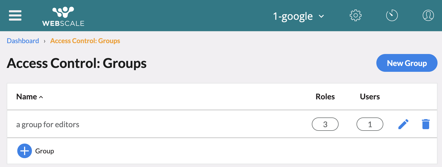Edit the 'a group for editors' group with the pencil
This screenshot has width=442, height=167.
(403, 124)
